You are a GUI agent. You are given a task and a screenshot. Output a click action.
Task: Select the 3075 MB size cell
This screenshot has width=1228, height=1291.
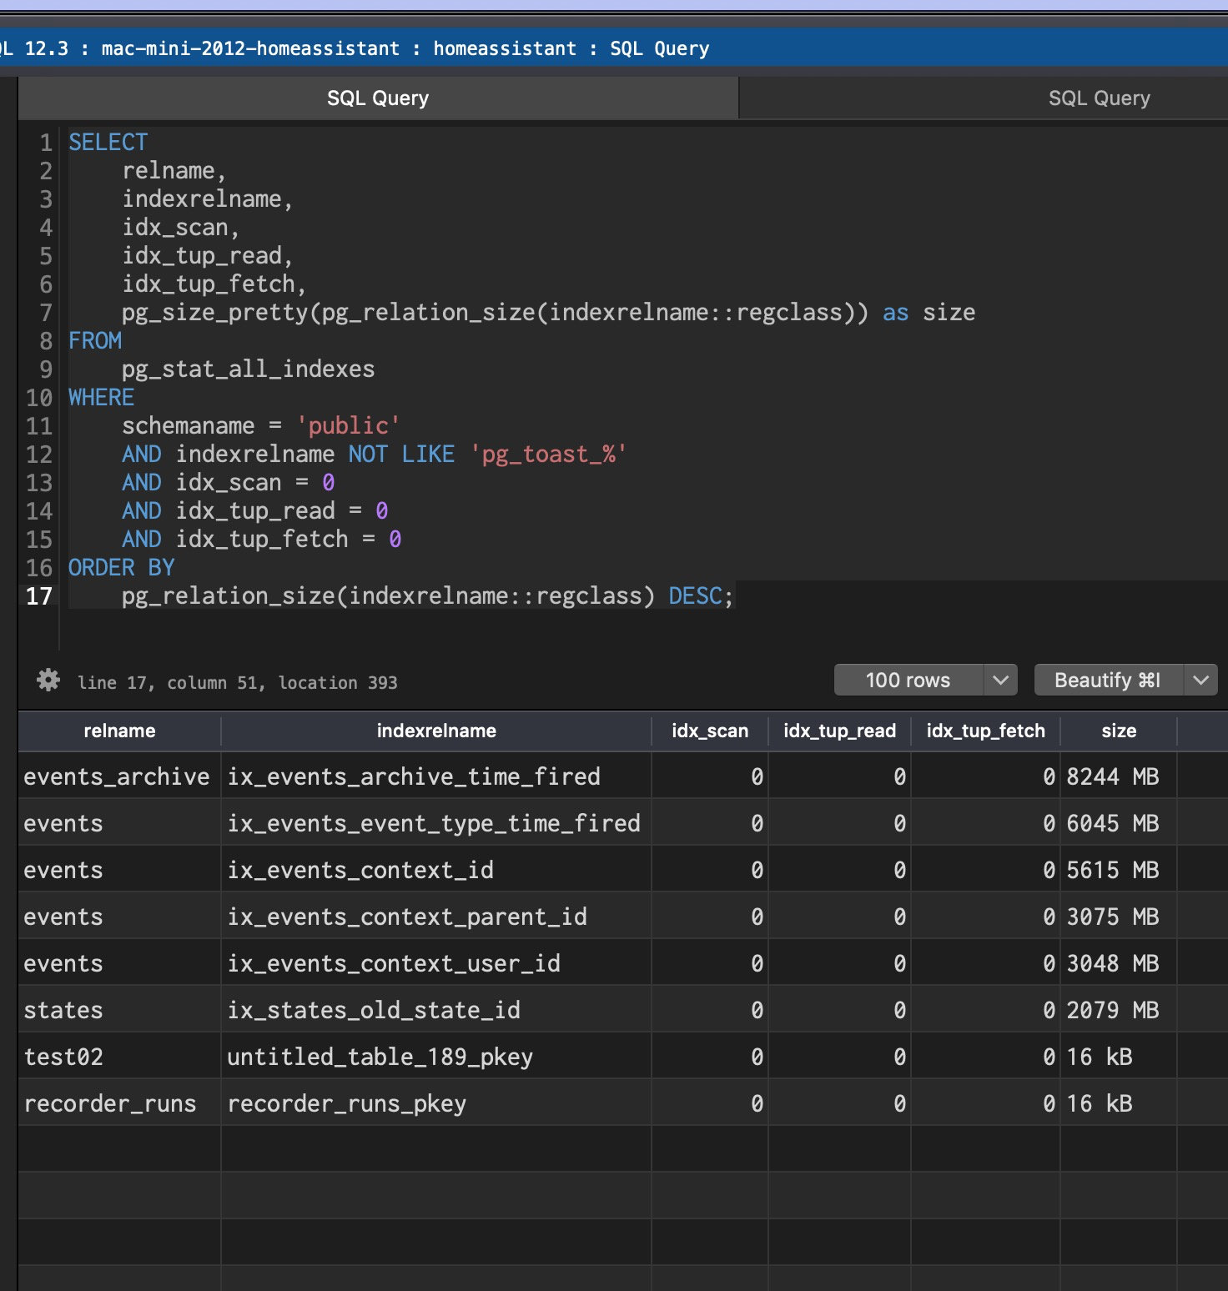click(x=1119, y=917)
